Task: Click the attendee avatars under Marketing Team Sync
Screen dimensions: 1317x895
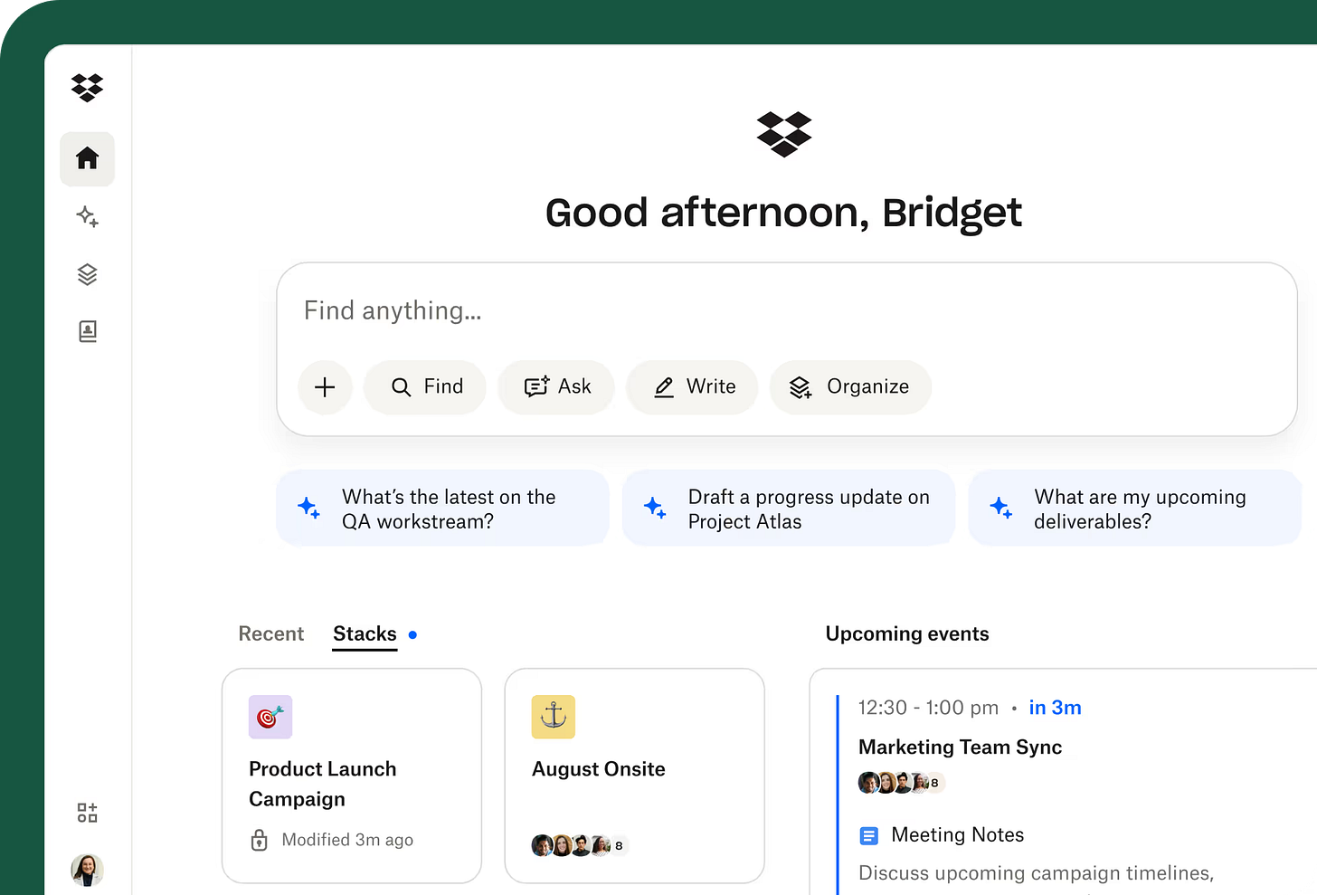Action: pyautogui.click(x=902, y=783)
